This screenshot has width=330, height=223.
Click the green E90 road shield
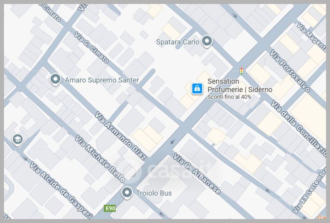(110, 208)
